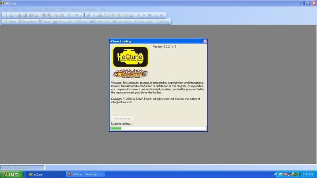Image resolution: width=317 pixels, height=178 pixels.
Task: Open the File menu
Action: 6,9
